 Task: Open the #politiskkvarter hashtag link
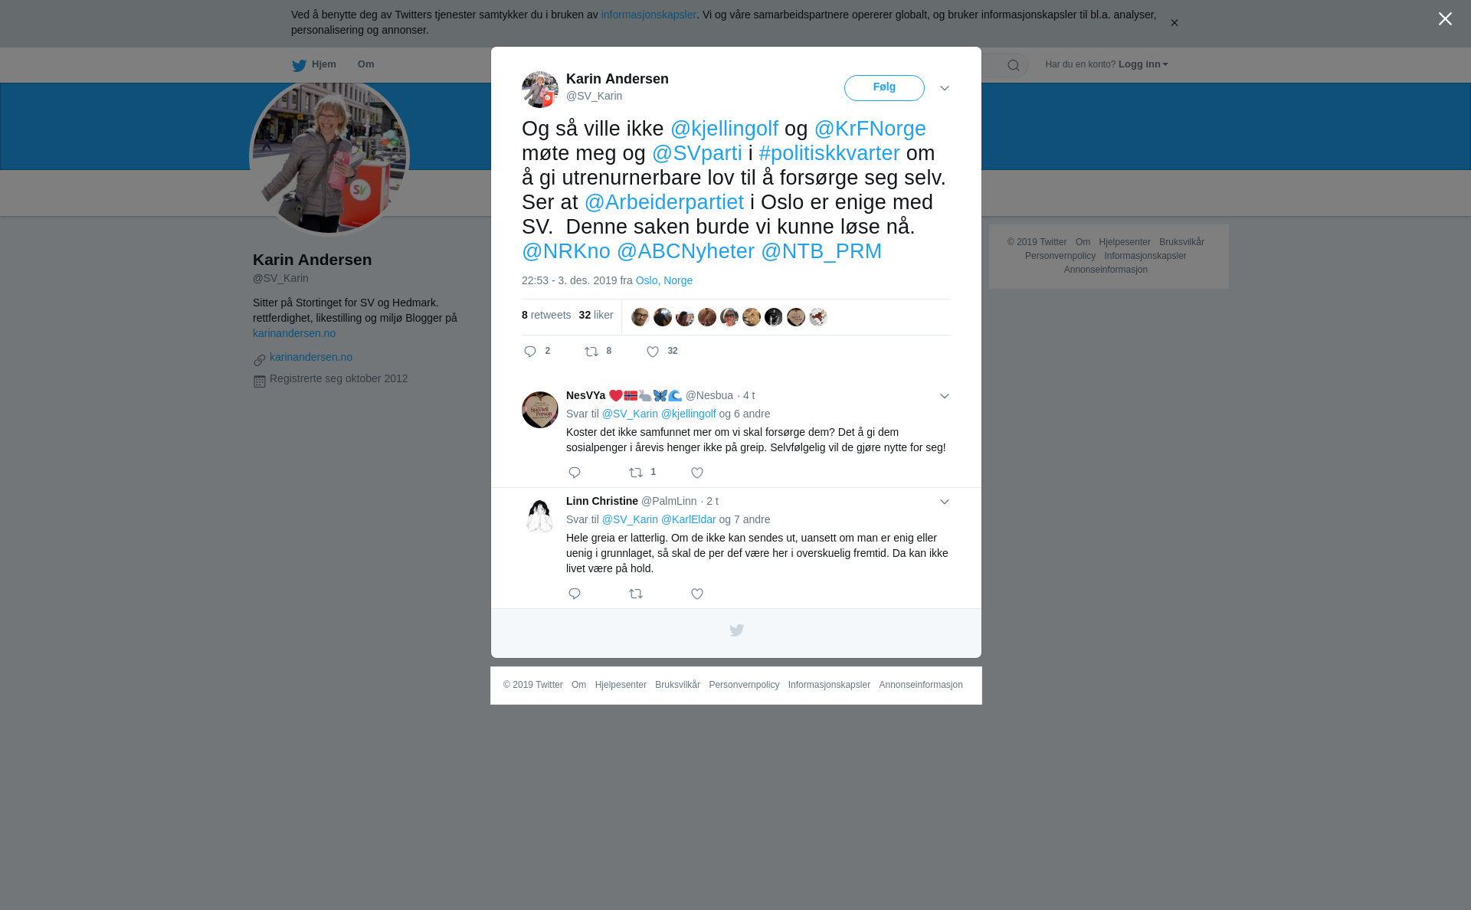829,153
